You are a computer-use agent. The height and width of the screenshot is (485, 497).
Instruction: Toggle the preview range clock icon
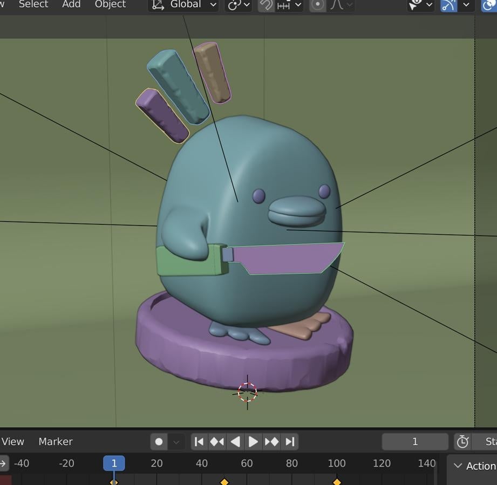click(462, 442)
